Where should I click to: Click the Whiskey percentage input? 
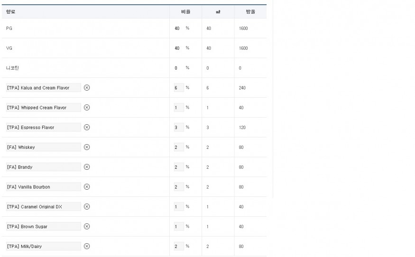pyautogui.click(x=178, y=147)
